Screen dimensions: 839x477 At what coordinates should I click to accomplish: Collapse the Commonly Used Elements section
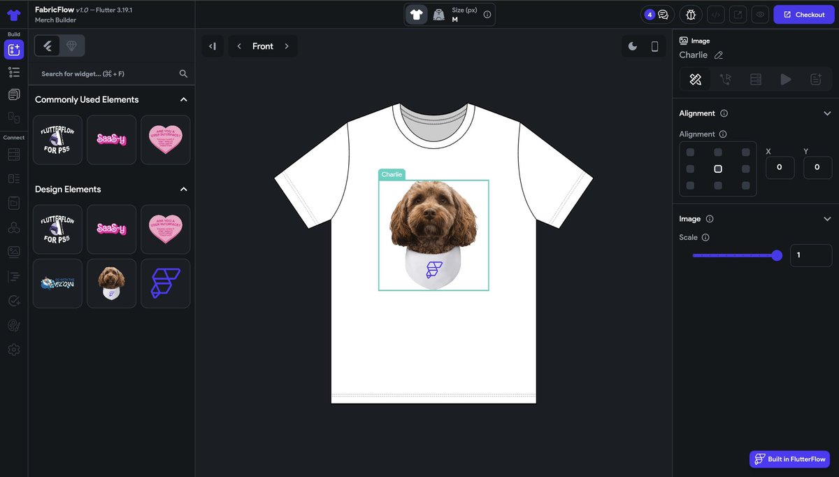coord(184,99)
